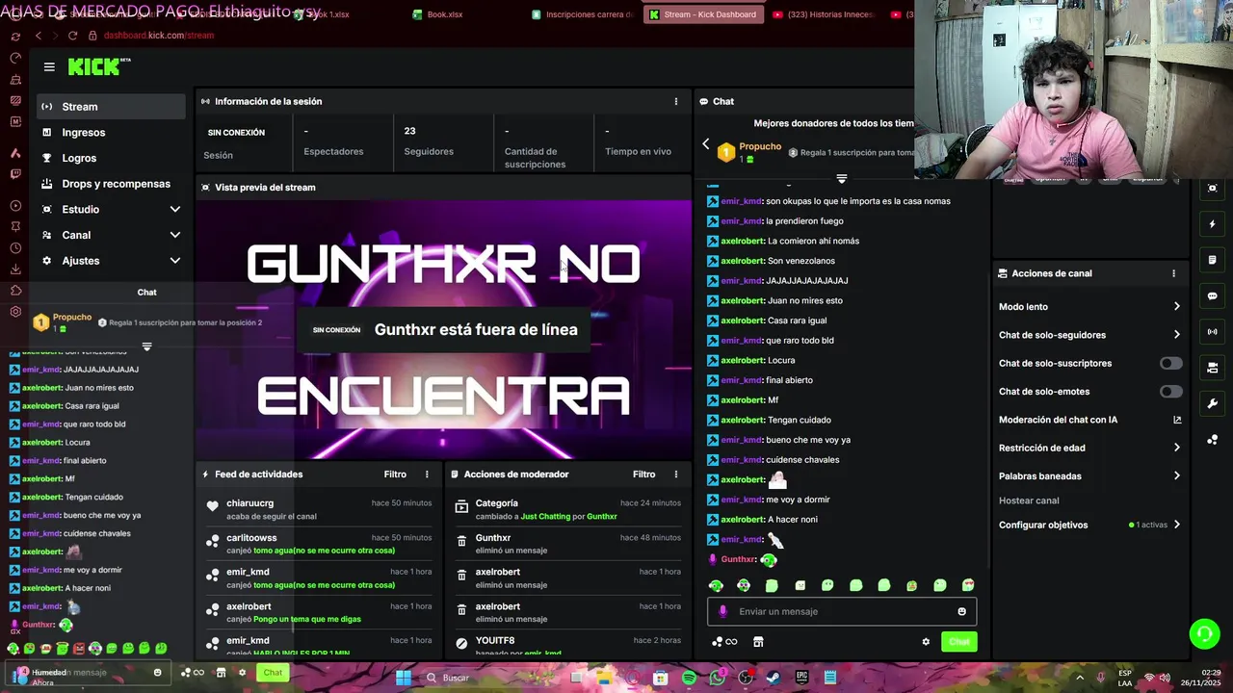The width and height of the screenshot is (1233, 693).
Task: Open the channel points shop icon in main chat
Action: [x=758, y=642]
